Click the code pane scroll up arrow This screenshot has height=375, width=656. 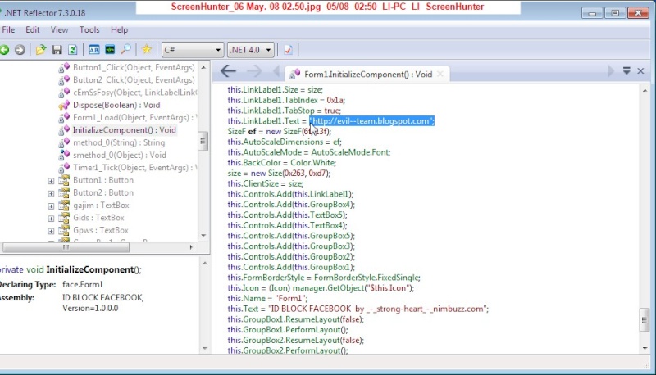pos(645,90)
